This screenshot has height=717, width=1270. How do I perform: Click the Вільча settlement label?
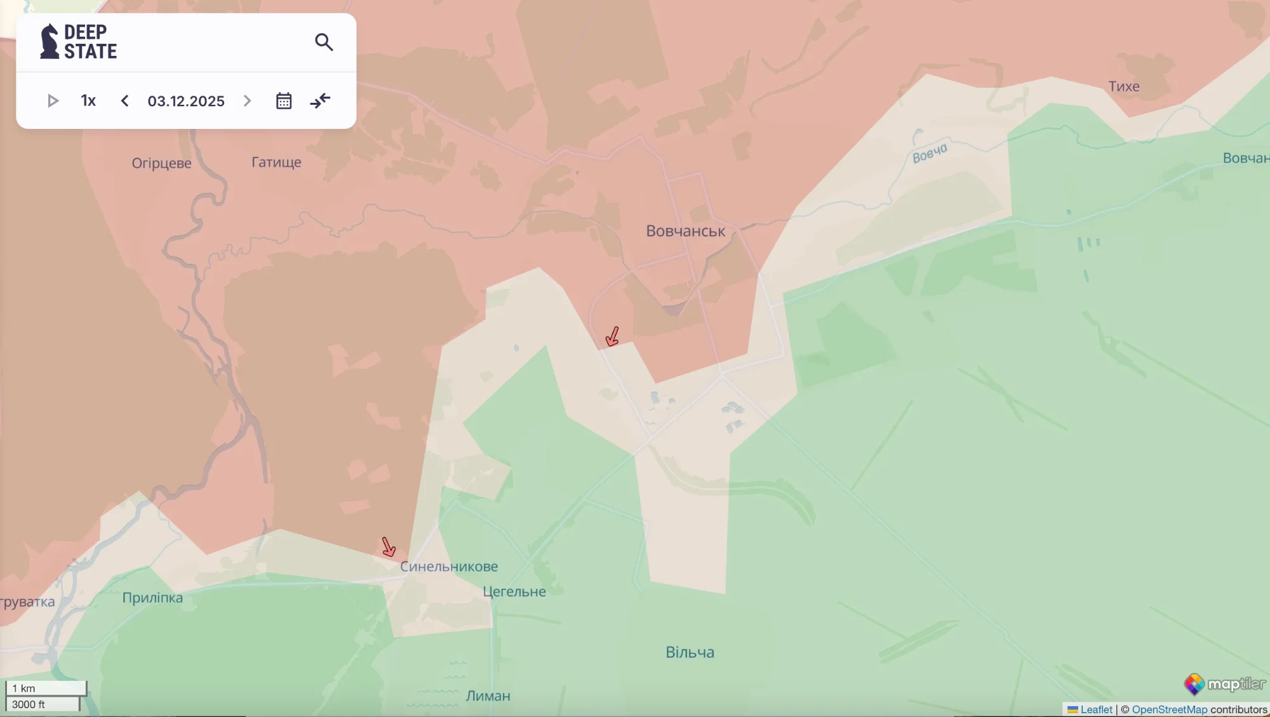(x=690, y=652)
